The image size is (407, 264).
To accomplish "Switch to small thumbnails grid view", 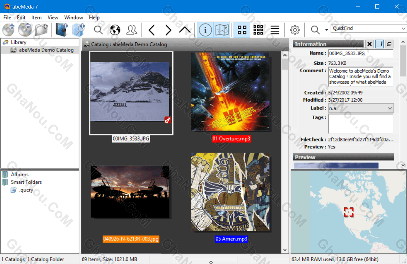I will 258,30.
